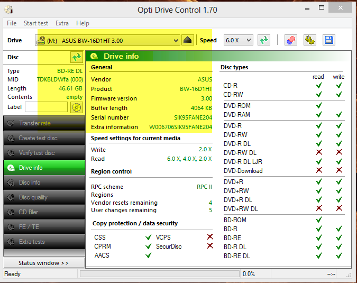Click the resize grip in status bar corner
The height and width of the screenshot is (283, 357).
[349, 275]
